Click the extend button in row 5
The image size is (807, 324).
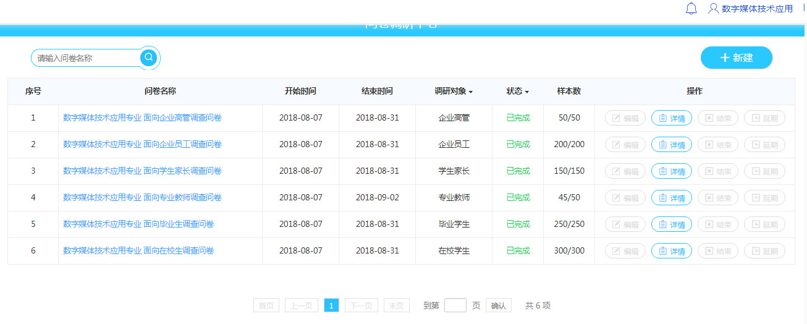click(764, 224)
